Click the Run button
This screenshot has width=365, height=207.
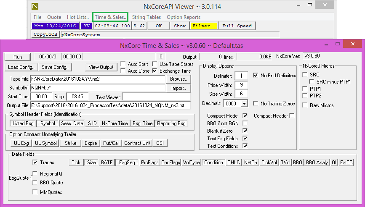pyautogui.click(x=18, y=57)
